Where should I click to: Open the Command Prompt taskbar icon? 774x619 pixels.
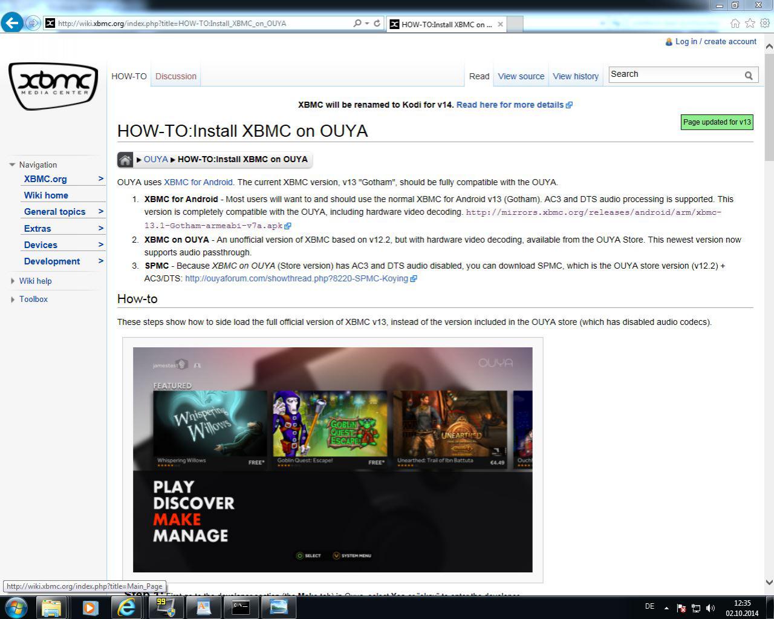(241, 607)
